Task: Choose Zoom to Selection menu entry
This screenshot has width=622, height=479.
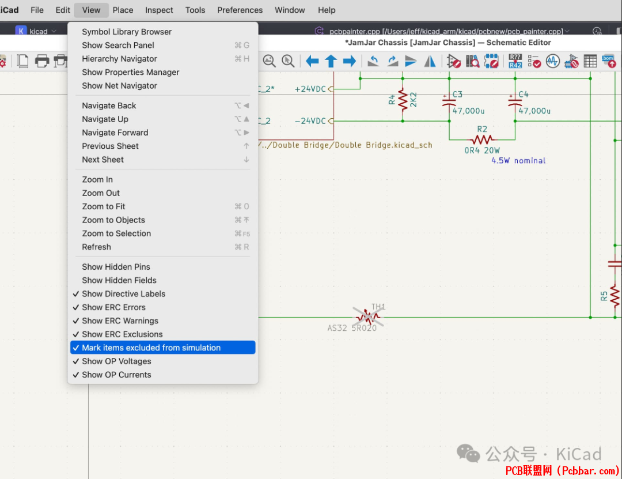Action: [x=162, y=233]
